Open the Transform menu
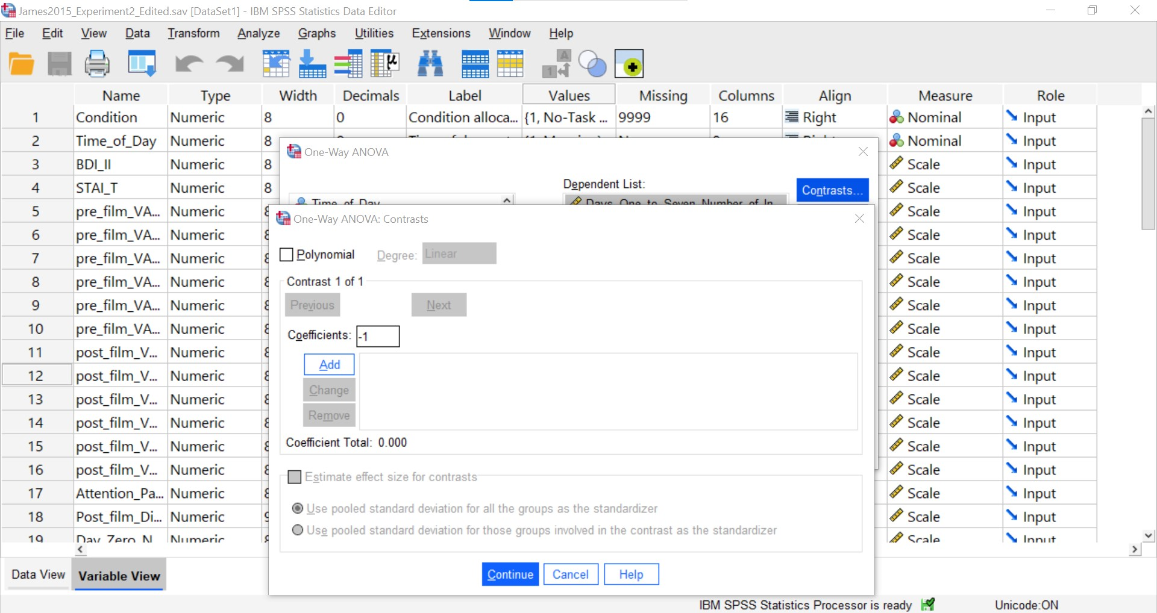Viewport: 1157px width, 613px height. 193,33
